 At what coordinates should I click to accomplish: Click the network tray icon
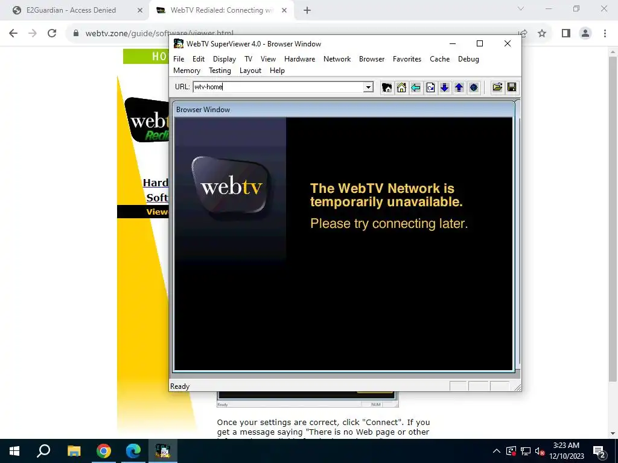tap(526, 451)
